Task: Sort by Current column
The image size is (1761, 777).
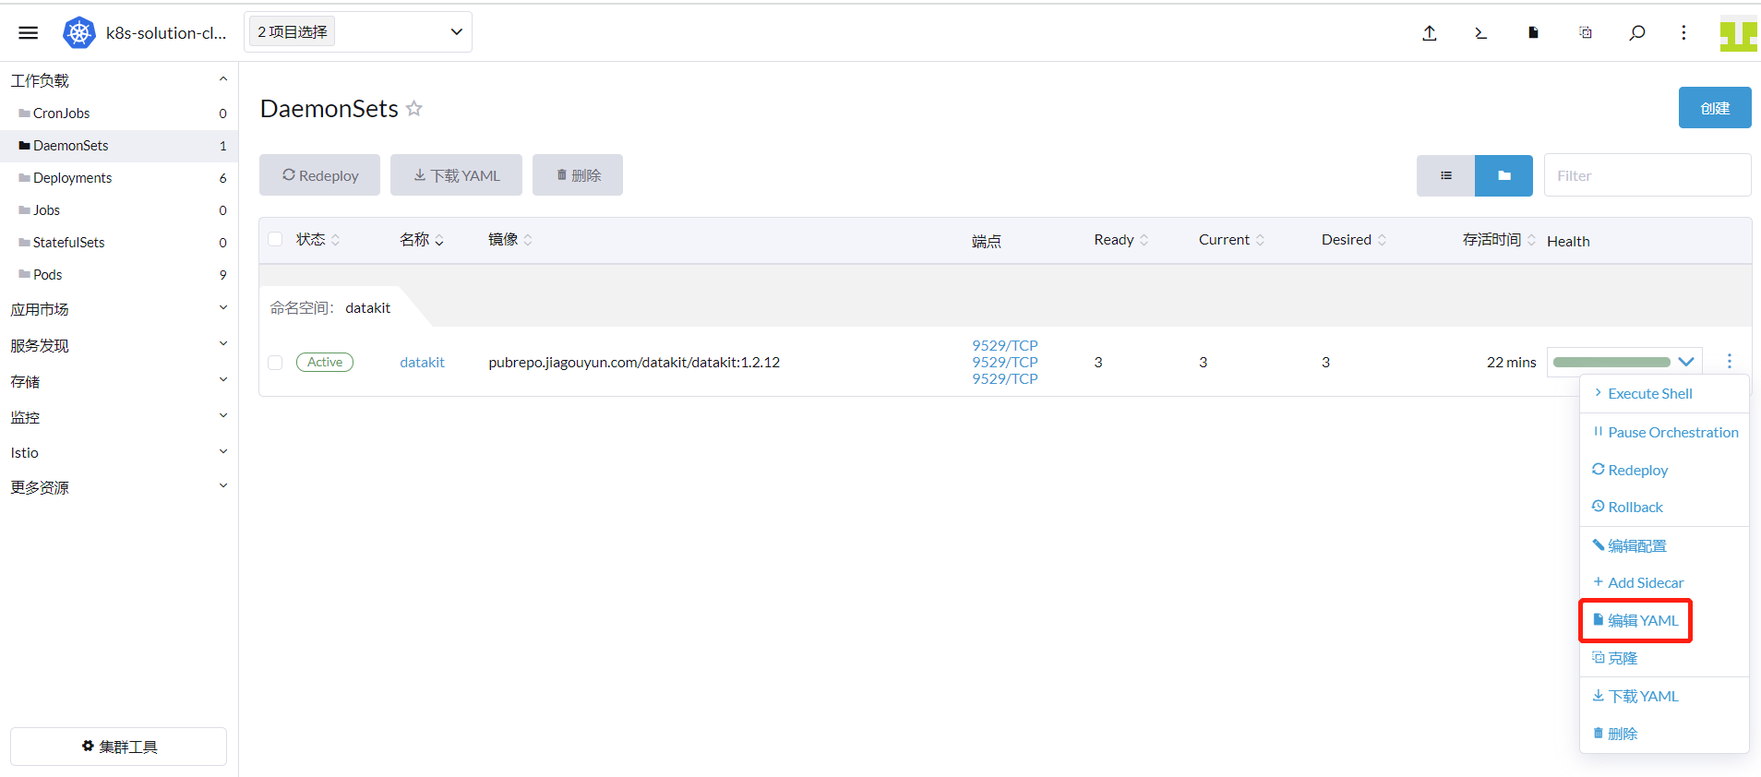Action: pos(1232,240)
